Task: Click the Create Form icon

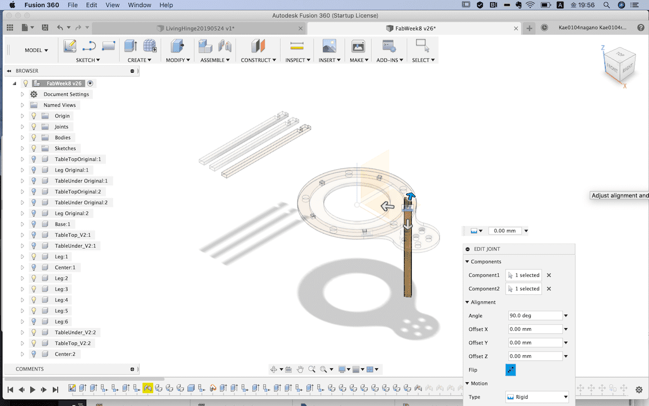Action: (150, 46)
